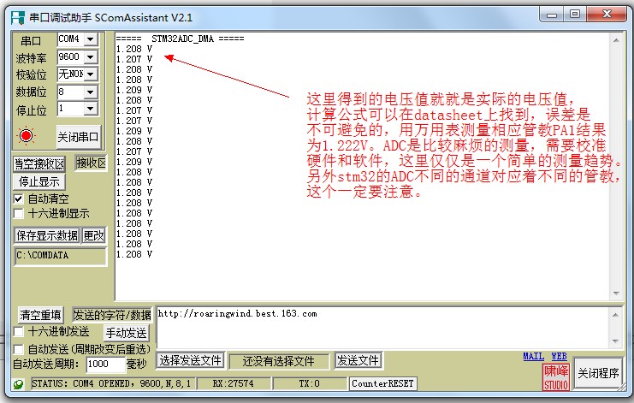Open the 波特率 9600 dropdown
634x403 pixels.
coord(91,57)
